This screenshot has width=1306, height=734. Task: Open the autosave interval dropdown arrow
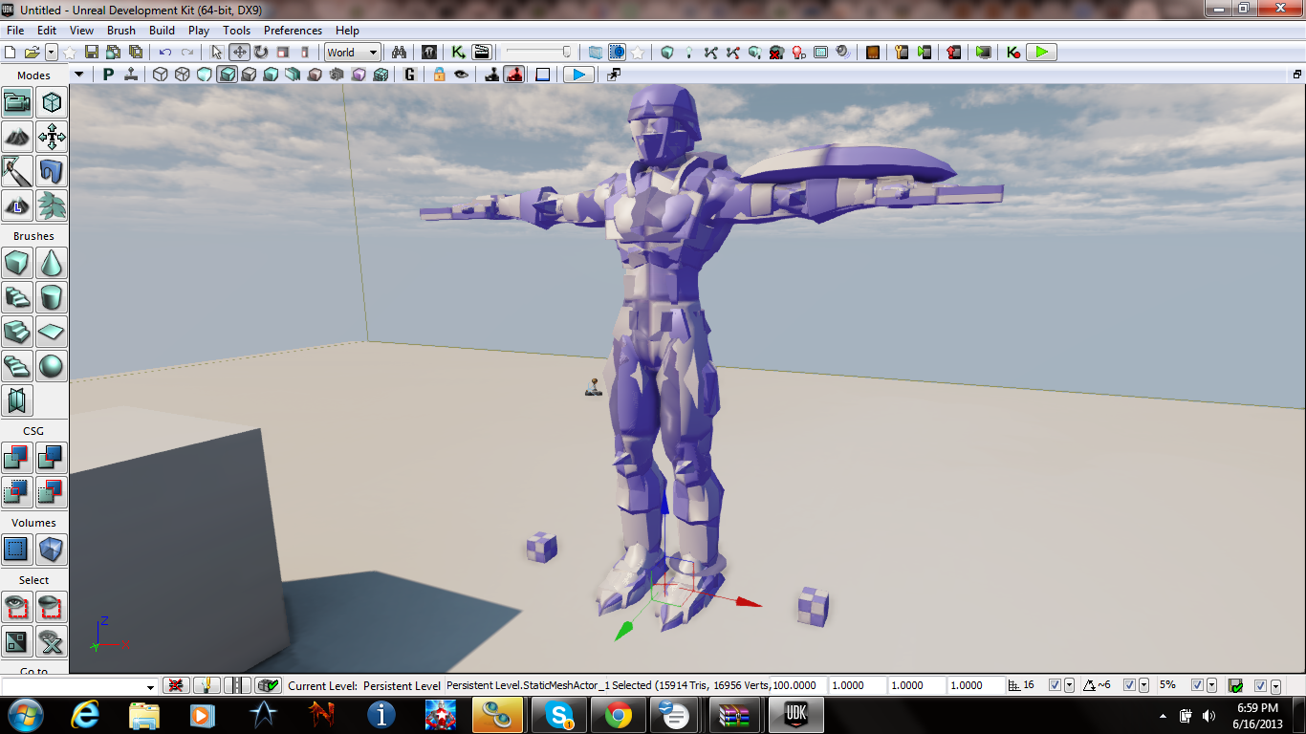pos(1275,685)
